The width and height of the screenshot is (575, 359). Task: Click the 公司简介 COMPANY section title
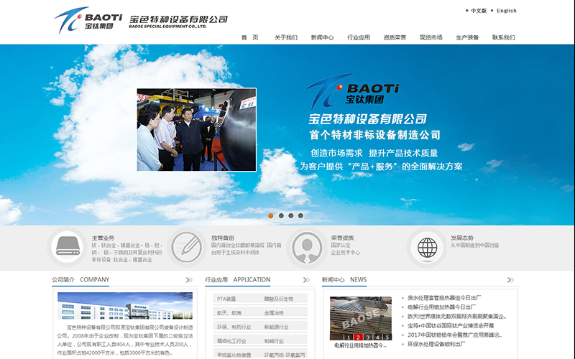(x=80, y=279)
